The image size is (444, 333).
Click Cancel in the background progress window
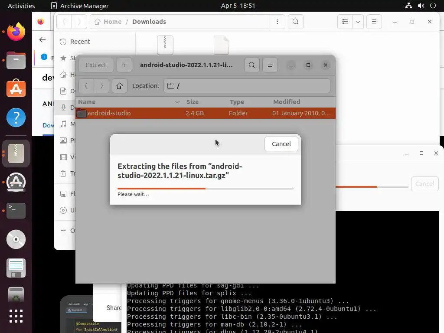425,184
